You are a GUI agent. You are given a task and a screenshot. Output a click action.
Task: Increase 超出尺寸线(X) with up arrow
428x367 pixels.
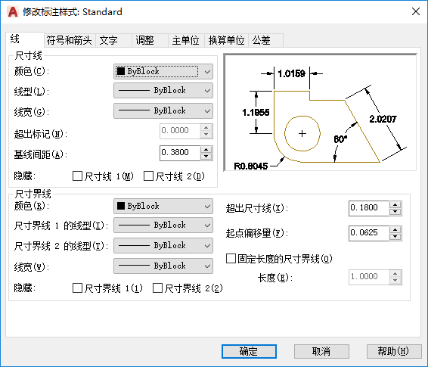[x=395, y=205]
